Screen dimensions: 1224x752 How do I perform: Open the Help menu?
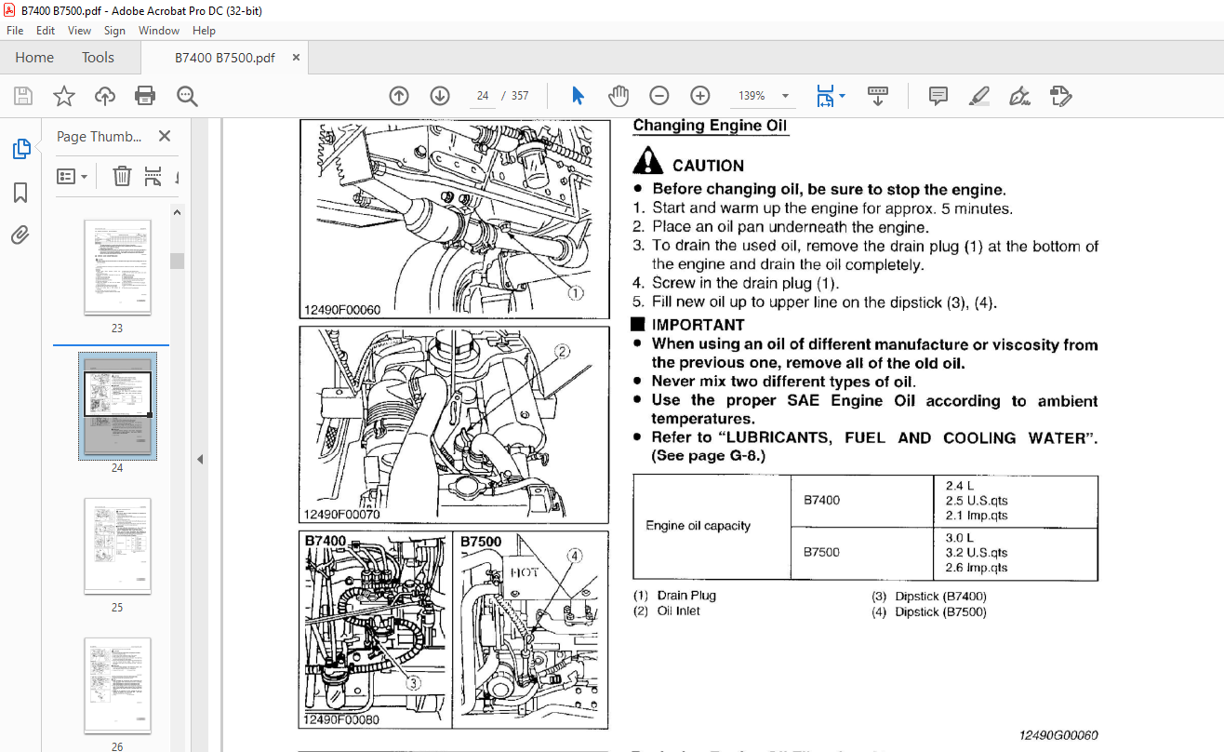tap(204, 31)
